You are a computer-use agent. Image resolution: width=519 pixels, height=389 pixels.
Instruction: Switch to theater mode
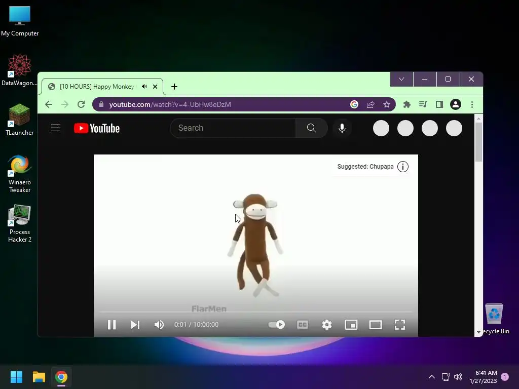click(x=376, y=325)
